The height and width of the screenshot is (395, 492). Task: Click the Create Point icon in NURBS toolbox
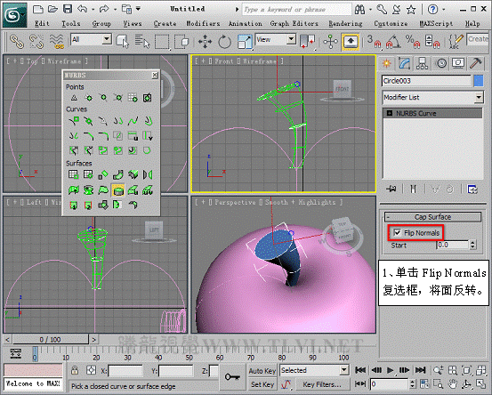(74, 98)
